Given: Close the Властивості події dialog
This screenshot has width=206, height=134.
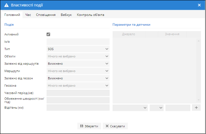Looking at the screenshot, I should tap(199, 5).
